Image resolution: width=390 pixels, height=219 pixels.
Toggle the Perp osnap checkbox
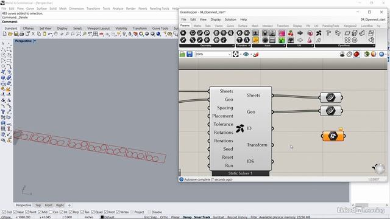tap(71, 212)
